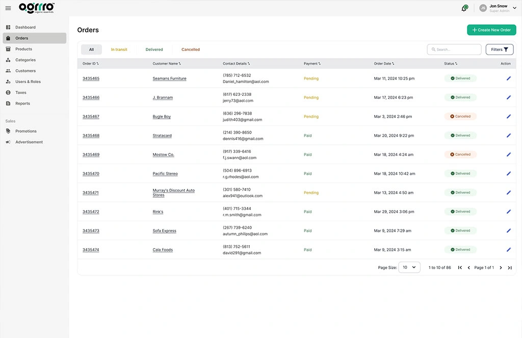The height and width of the screenshot is (338, 522).
Task: Click the orders Search field
Action: [x=454, y=49]
